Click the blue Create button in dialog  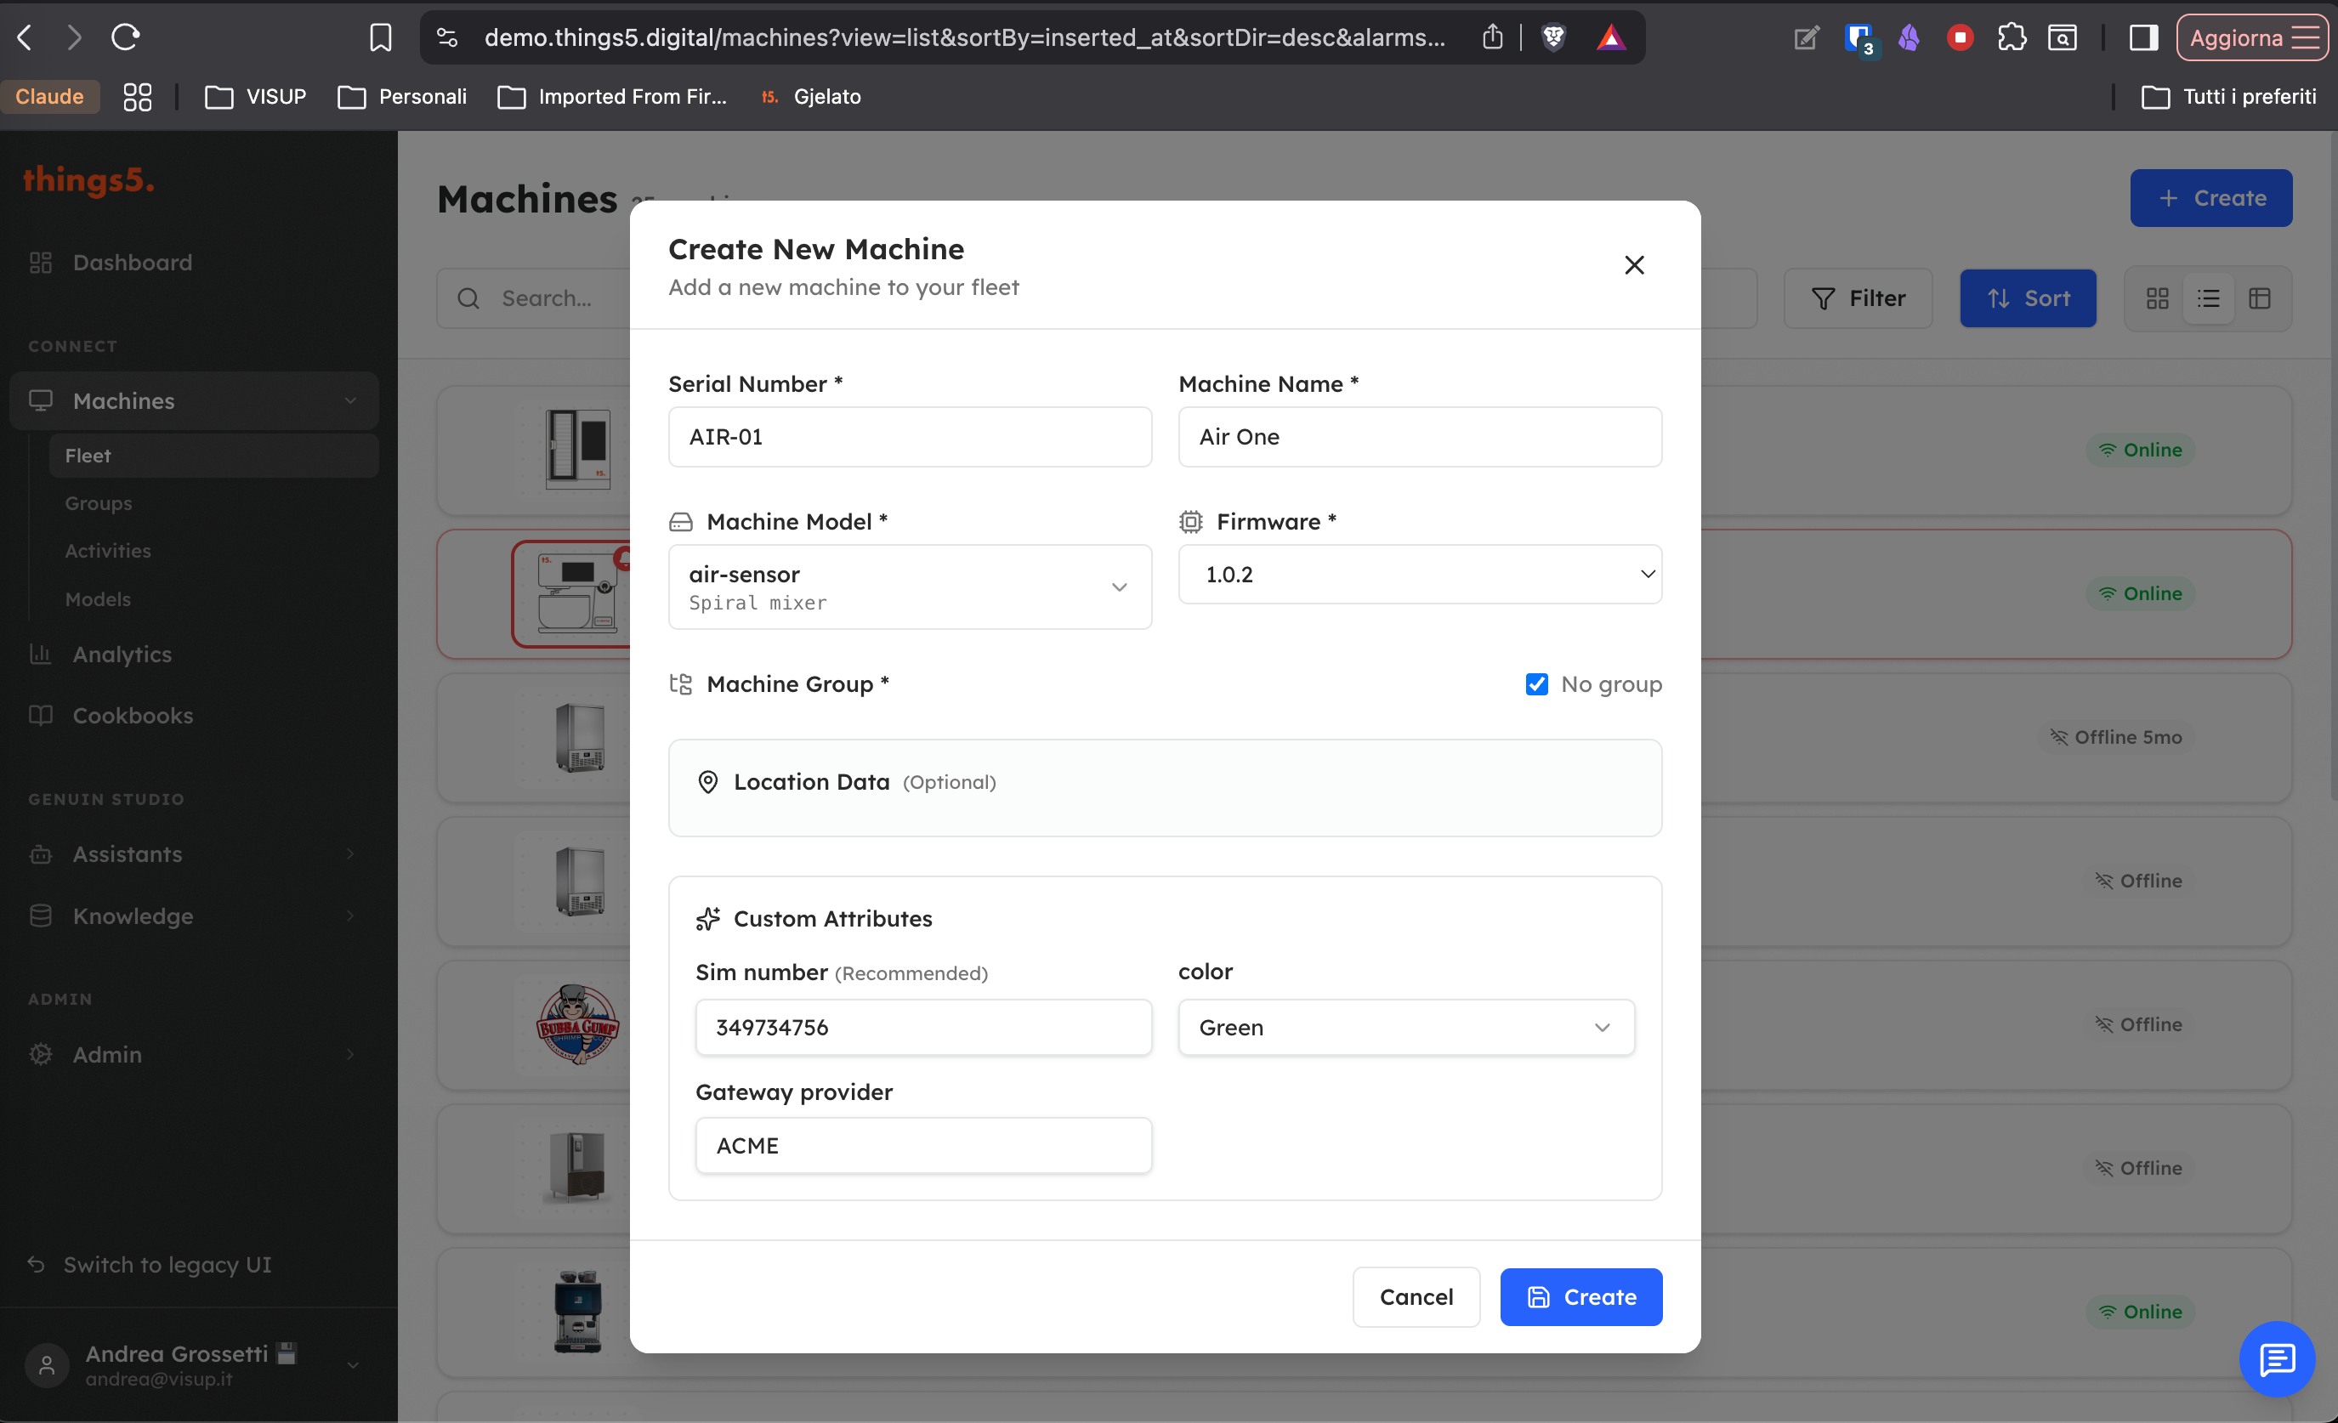coord(1580,1297)
